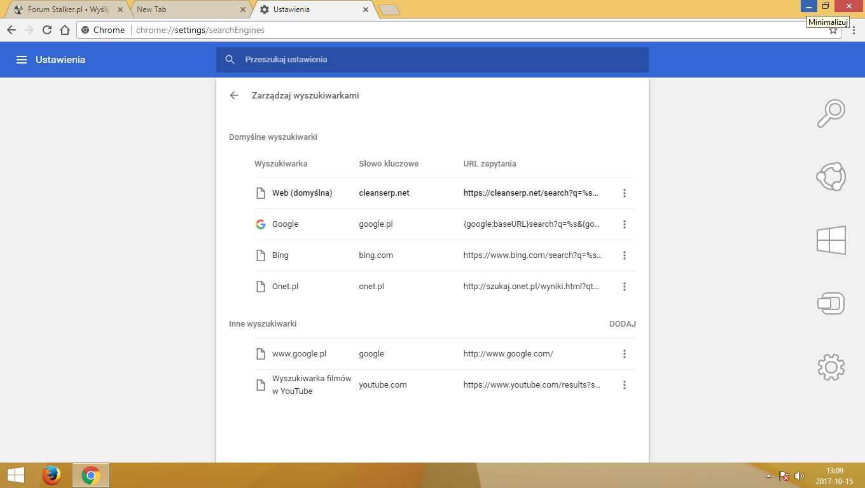865x488 pixels.
Task: Click the Chrome site info chip
Action: (x=103, y=30)
